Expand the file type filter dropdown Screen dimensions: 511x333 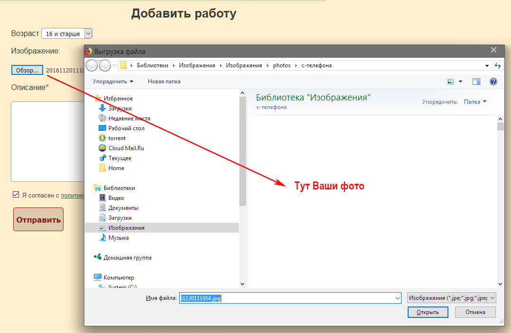[x=452, y=298]
